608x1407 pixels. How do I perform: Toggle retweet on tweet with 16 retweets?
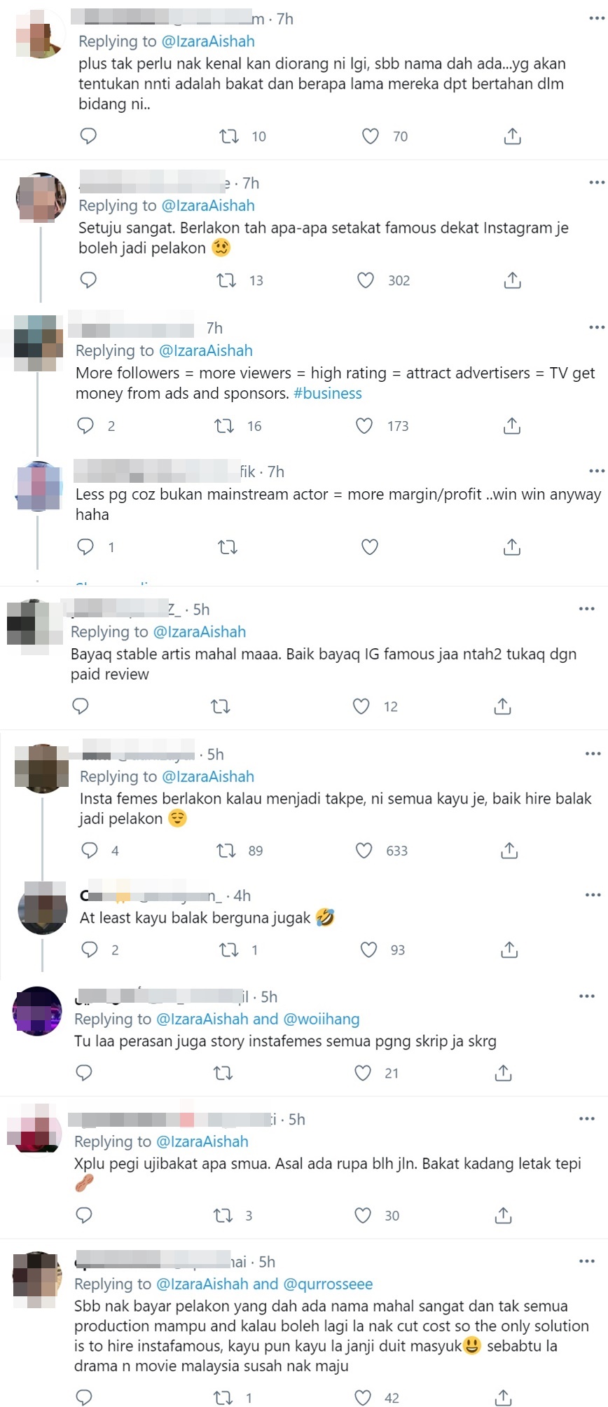pyautogui.click(x=224, y=425)
